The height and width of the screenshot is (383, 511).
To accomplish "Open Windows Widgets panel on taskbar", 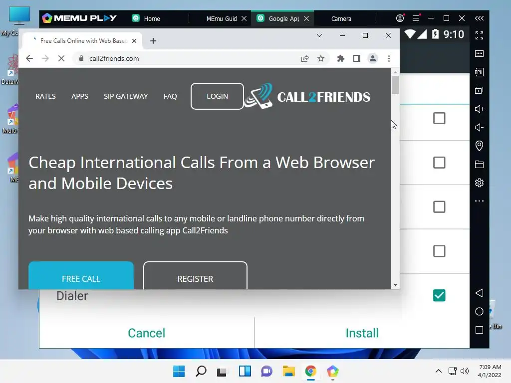I will click(x=245, y=371).
